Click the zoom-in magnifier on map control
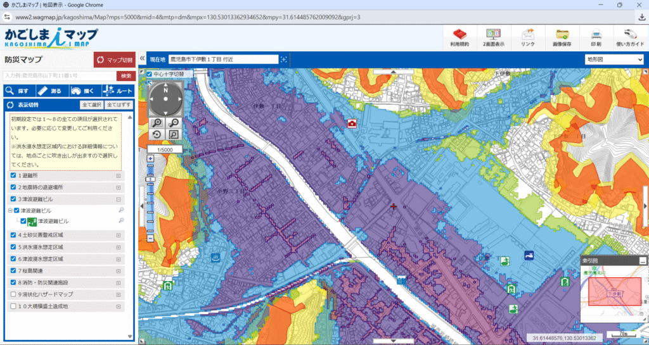Image resolution: width=649 pixels, height=345 pixels. tap(156, 123)
